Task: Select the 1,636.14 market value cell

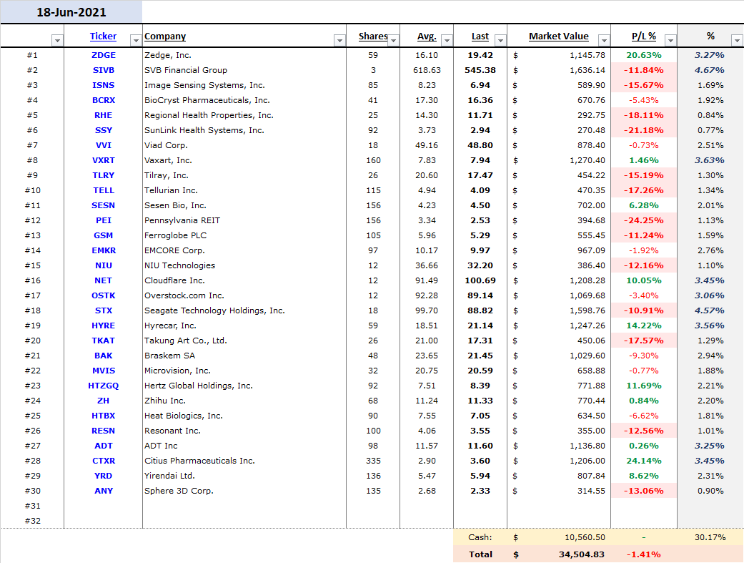Action: (x=559, y=70)
